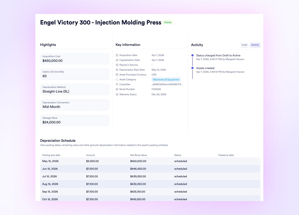Screen dimensions: 299x215
Task: Click the scheduled status in Aug 15 row
Action: click(181, 184)
